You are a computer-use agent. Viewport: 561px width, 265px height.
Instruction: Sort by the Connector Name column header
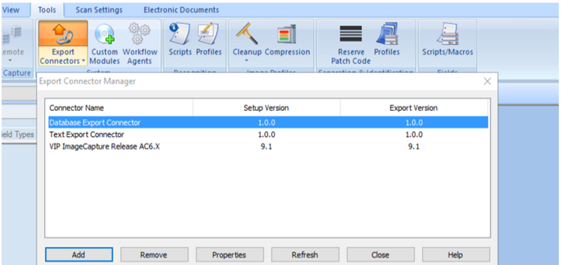point(119,108)
